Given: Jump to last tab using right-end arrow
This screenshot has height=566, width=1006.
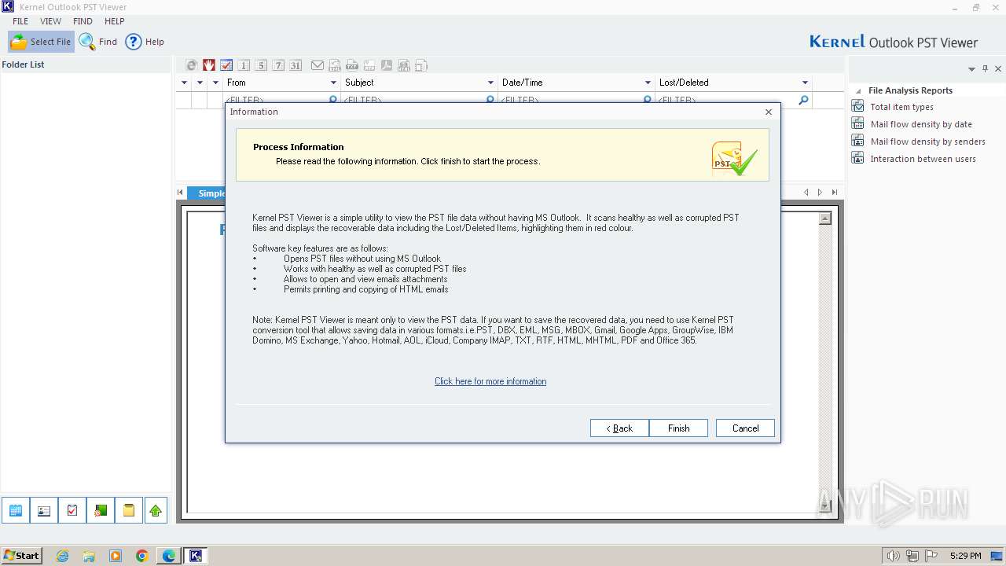Looking at the screenshot, I should 835,193.
